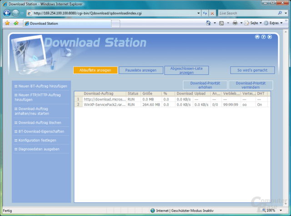Open the Favorites Center star icon
Viewport: 291px width, 216px height.
click(7, 23)
